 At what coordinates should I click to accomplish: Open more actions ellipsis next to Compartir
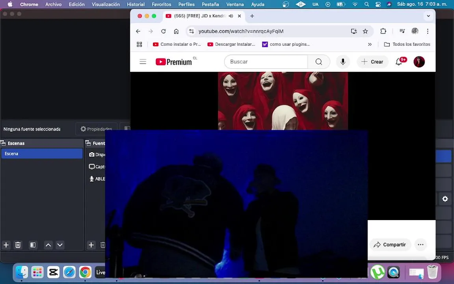point(421,245)
